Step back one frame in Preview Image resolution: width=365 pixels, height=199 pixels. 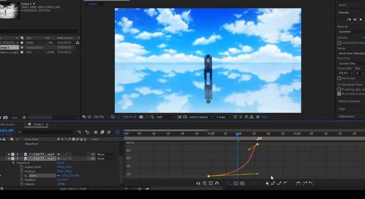pyautogui.click(x=355, y=19)
